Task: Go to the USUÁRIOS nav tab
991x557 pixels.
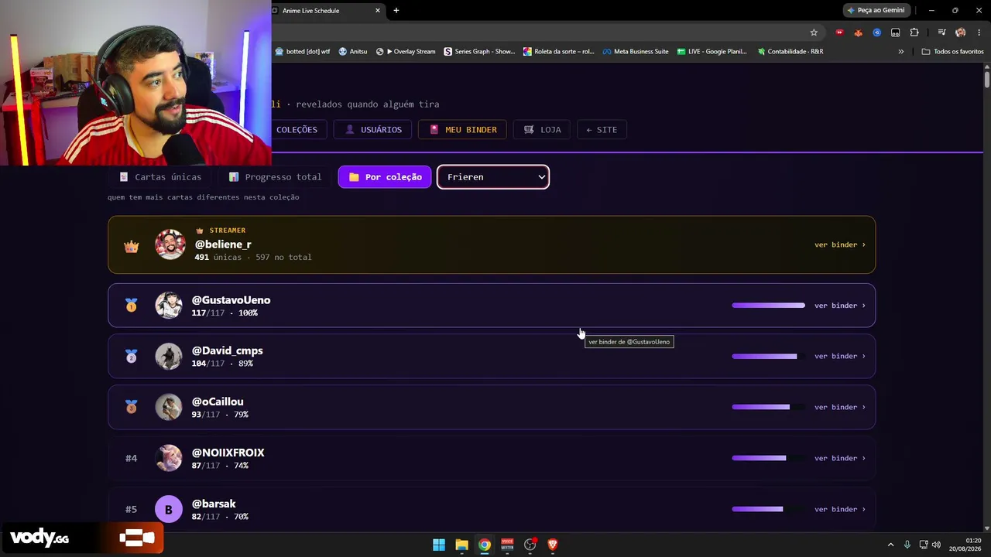Action: [373, 130]
